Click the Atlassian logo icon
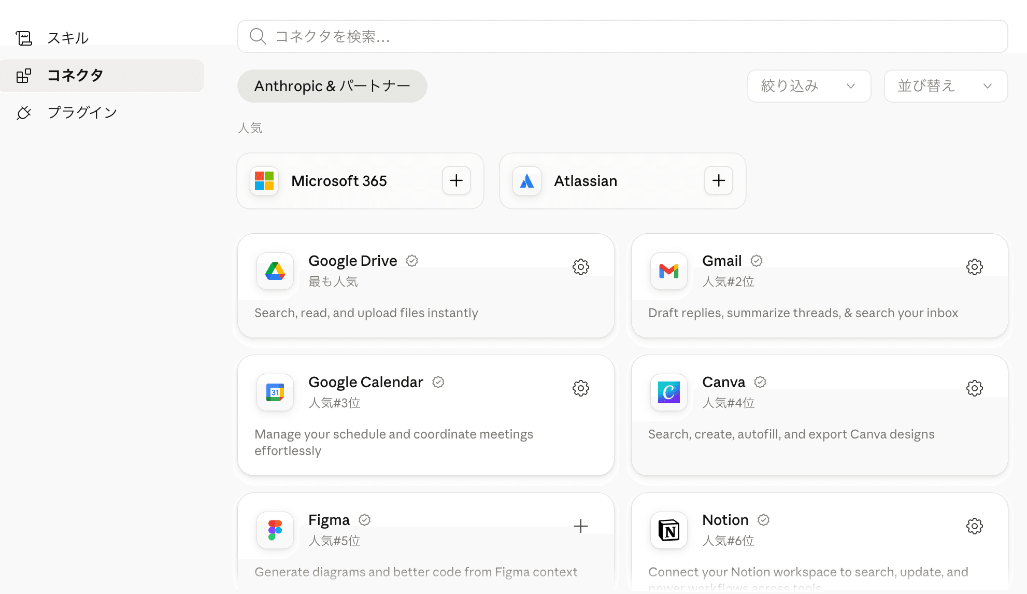 tap(527, 181)
